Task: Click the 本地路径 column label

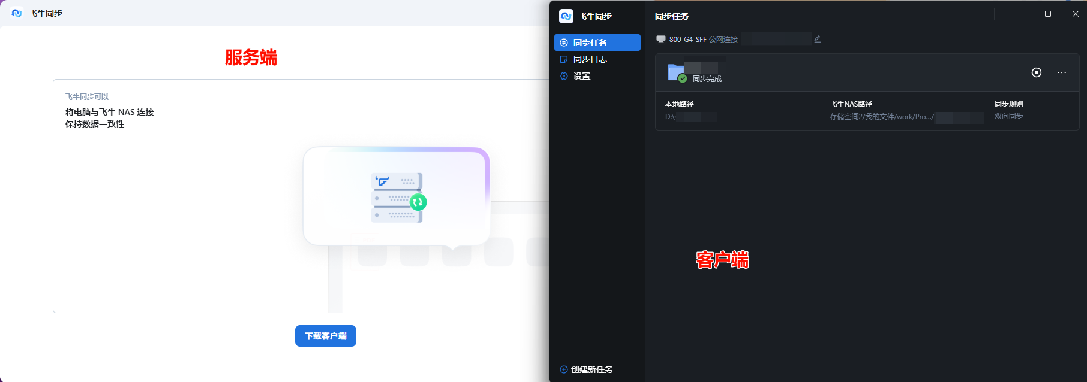Action: 680,104
